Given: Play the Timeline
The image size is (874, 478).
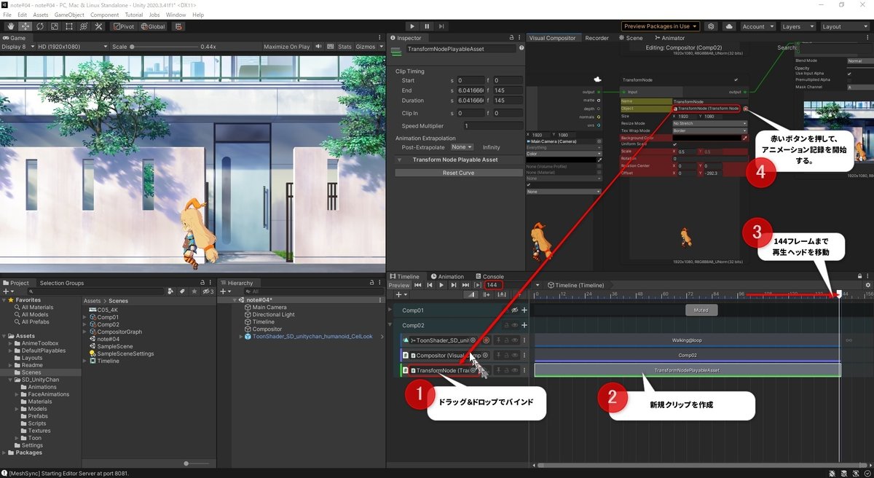Looking at the screenshot, I should click(441, 286).
